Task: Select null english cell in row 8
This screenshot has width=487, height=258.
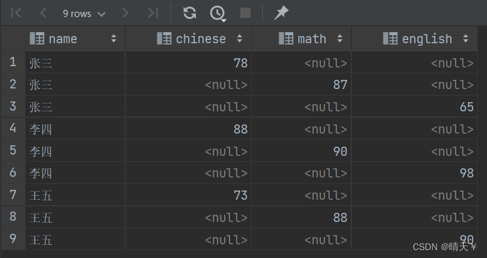Action: (x=414, y=217)
